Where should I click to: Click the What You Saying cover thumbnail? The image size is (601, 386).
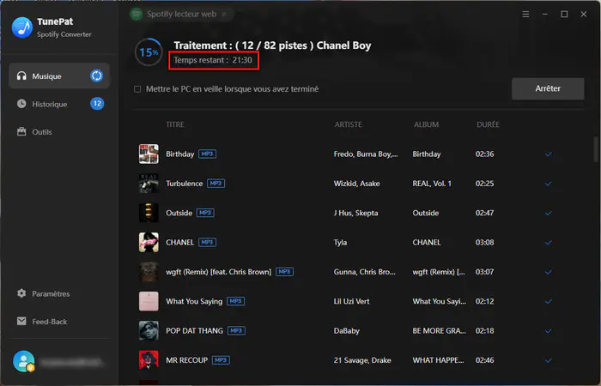click(149, 301)
